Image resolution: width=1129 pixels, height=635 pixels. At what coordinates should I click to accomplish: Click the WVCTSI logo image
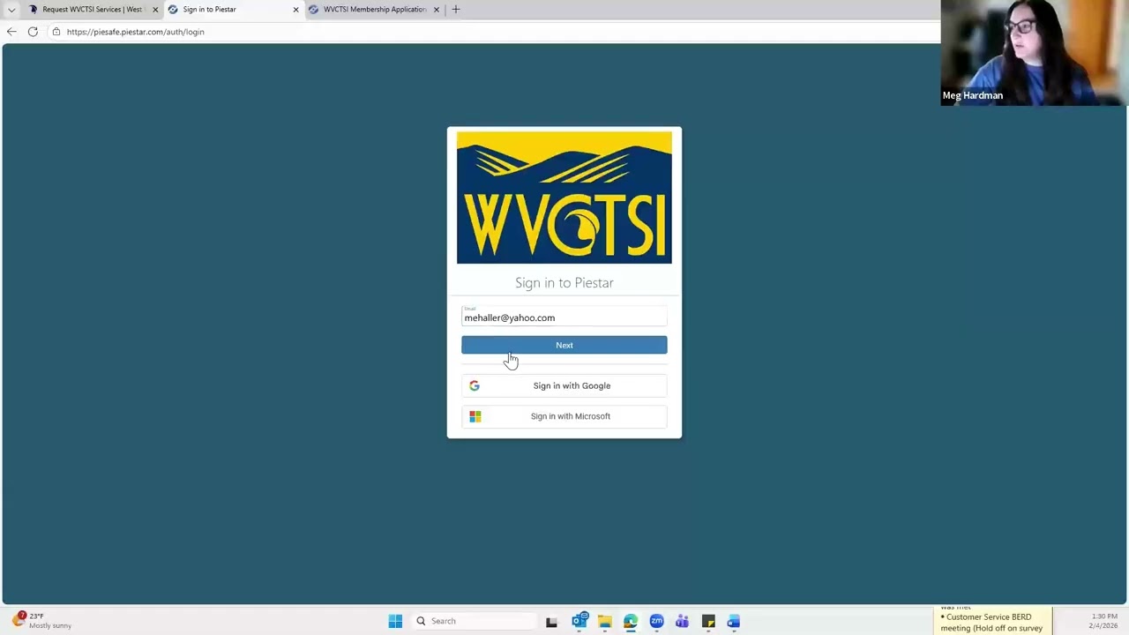[x=564, y=198]
